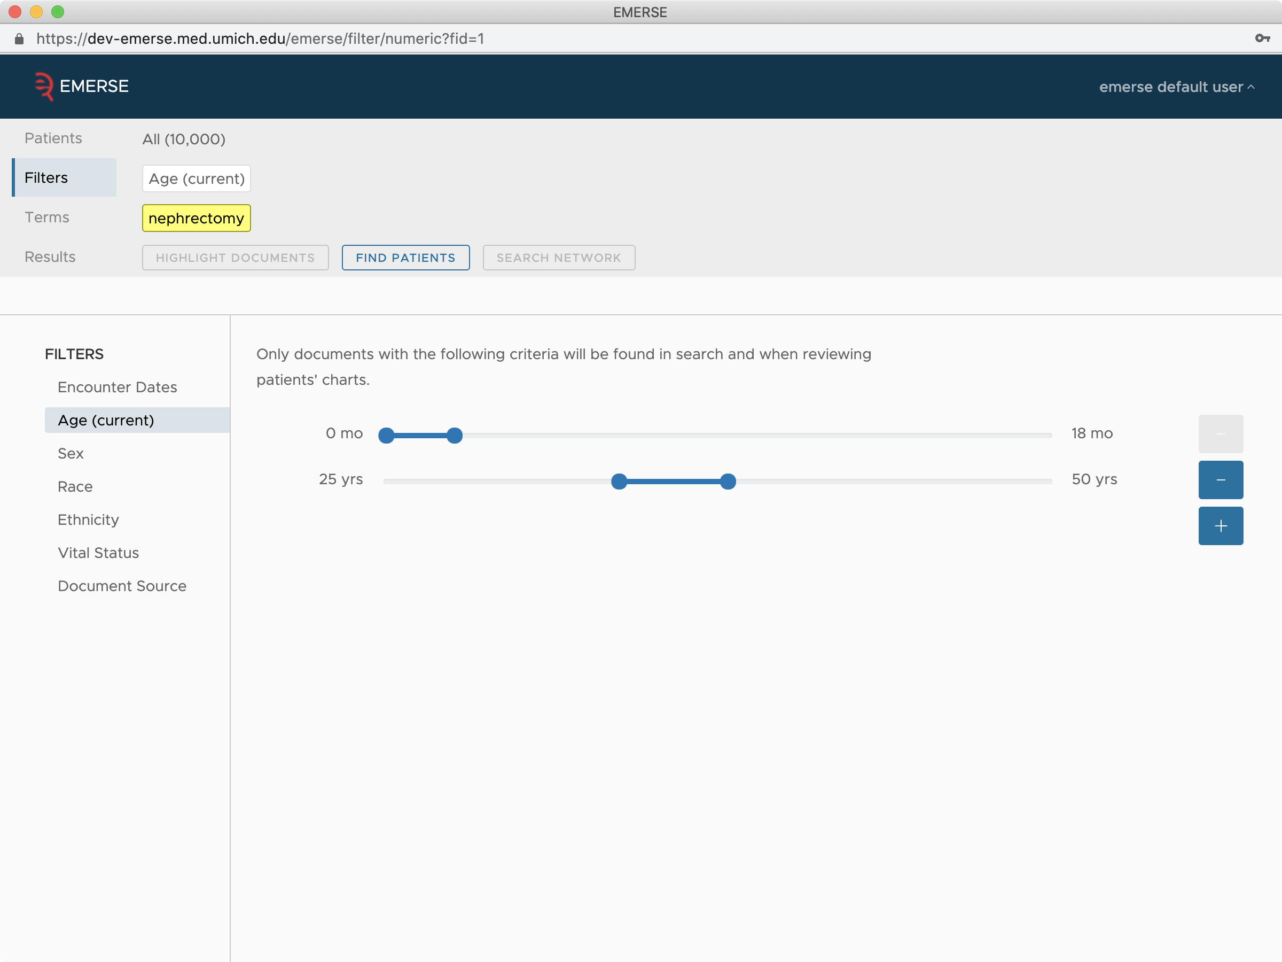The width and height of the screenshot is (1282, 962).
Task: Select the Encounter Dates filter
Action: (x=117, y=386)
